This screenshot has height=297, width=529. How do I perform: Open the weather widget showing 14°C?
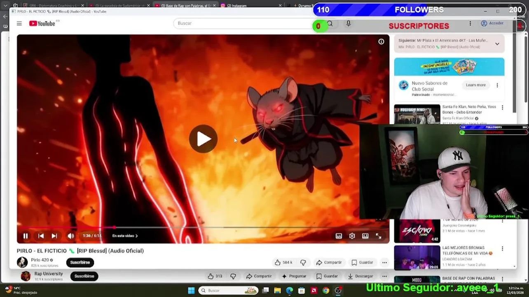pos(21,290)
